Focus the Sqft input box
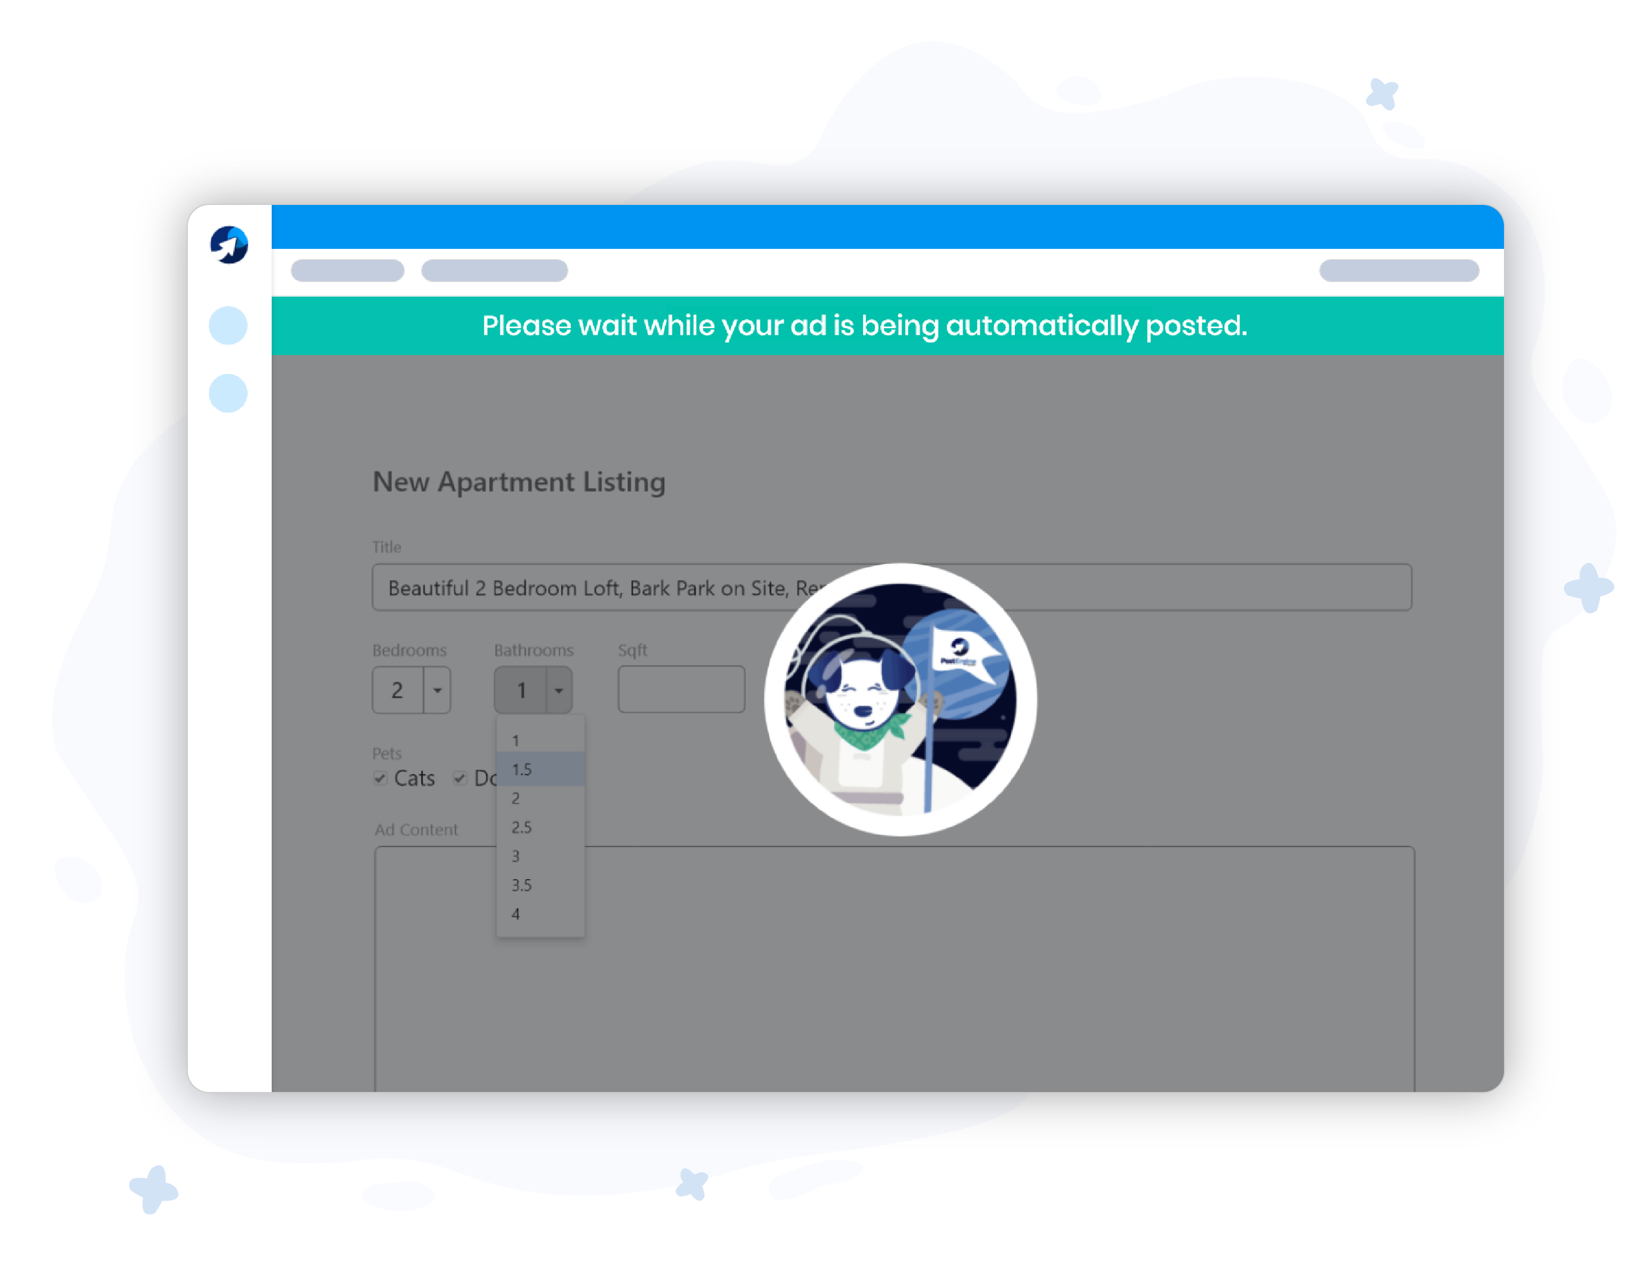The height and width of the screenshot is (1273, 1637). [680, 689]
